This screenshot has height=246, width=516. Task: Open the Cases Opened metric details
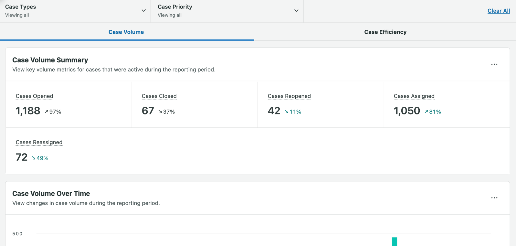(34, 96)
